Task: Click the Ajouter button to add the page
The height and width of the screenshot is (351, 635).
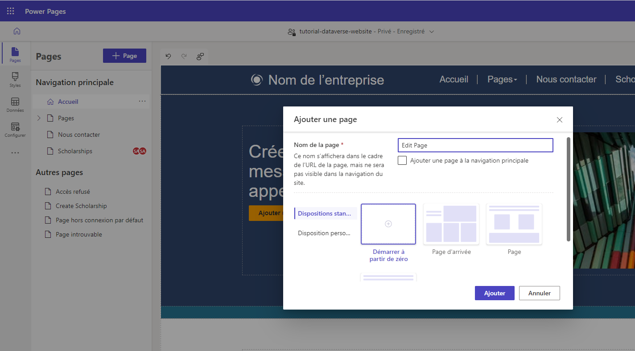Action: pos(494,293)
